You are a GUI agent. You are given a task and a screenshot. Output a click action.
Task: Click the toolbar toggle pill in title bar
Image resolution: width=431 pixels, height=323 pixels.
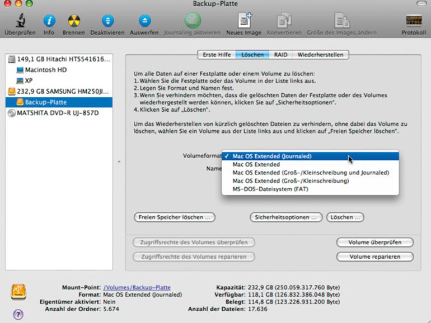(x=421, y=3)
